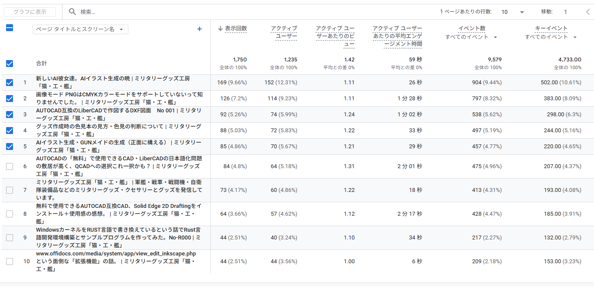This screenshot has width=594, height=287.
Task: Click the 移動 page number field
Action: pos(565,12)
